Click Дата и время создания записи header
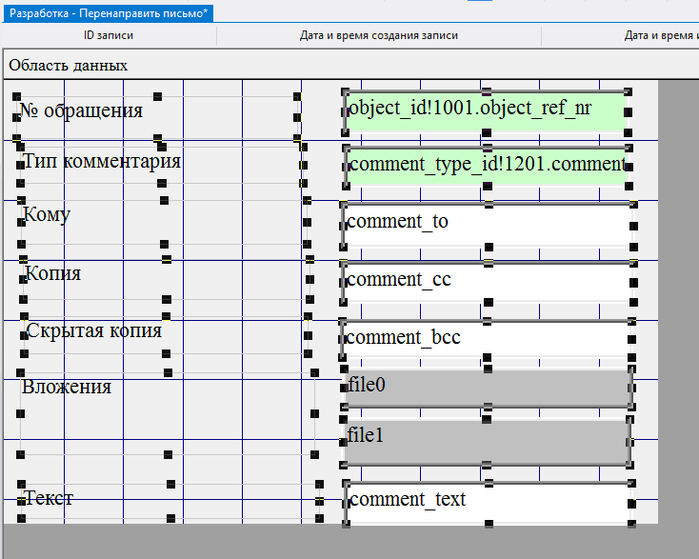 click(379, 35)
